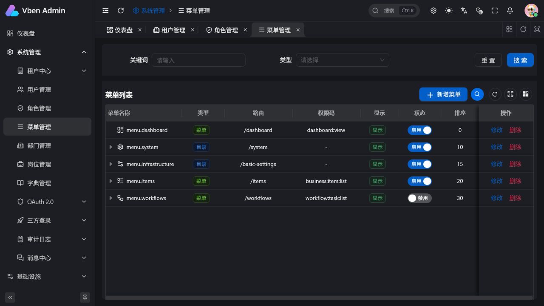Click the timezone globe icon
This screenshot has width=544, height=306.
(x=479, y=11)
